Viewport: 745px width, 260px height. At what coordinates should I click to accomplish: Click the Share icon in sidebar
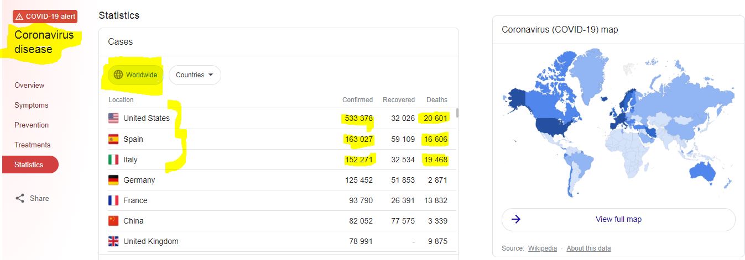point(20,198)
